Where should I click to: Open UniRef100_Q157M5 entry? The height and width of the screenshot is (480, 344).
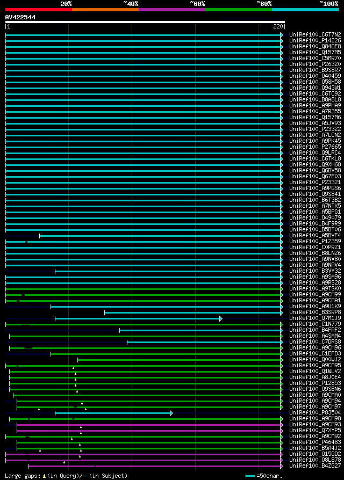coord(315,52)
